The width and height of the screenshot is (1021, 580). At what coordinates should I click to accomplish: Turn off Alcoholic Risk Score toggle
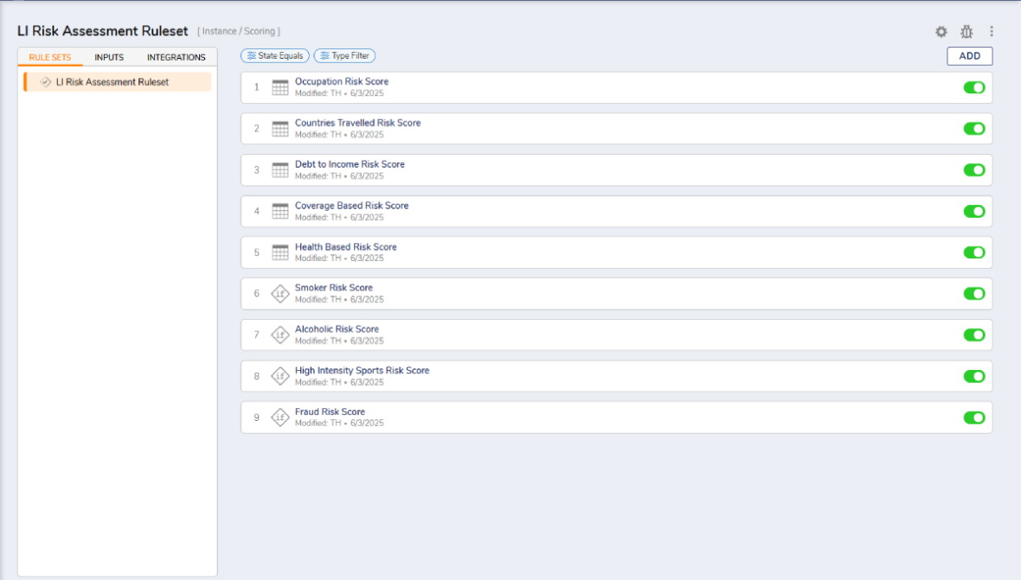coord(974,335)
